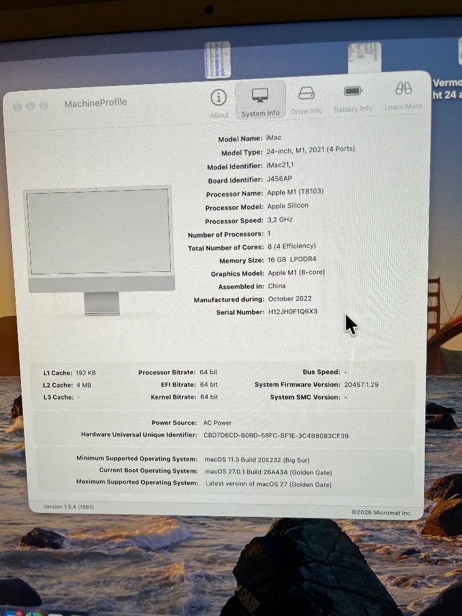Image resolution: width=462 pixels, height=616 pixels.
Task: Click memory size 16 GB LPDDR4
Action: coord(292,260)
